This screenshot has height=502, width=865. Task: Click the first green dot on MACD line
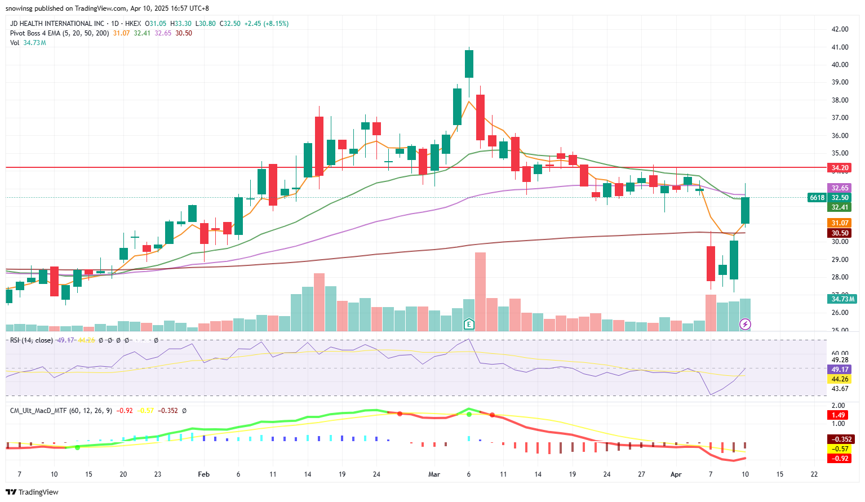click(x=78, y=447)
